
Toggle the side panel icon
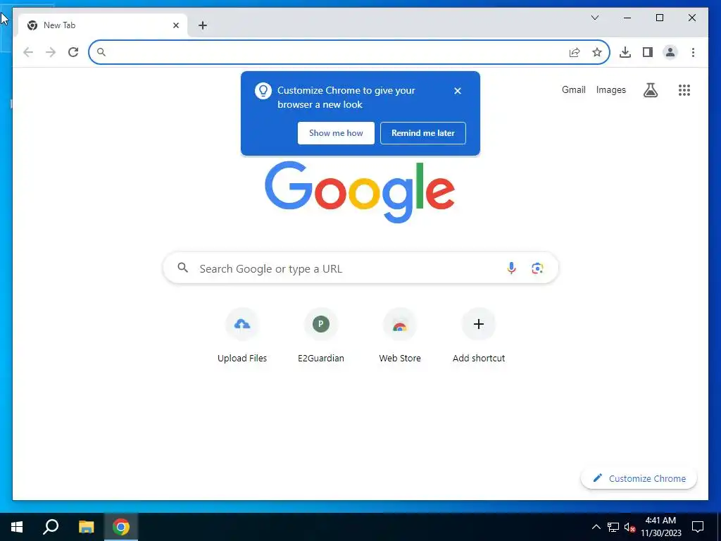click(x=648, y=52)
